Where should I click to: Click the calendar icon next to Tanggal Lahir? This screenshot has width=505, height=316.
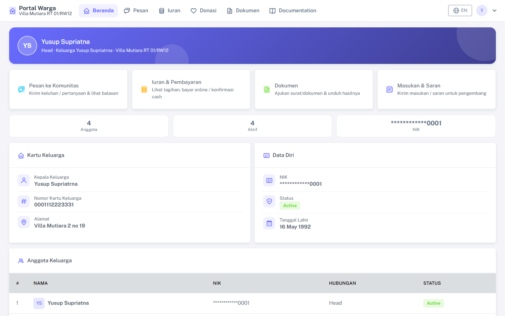tap(269, 223)
